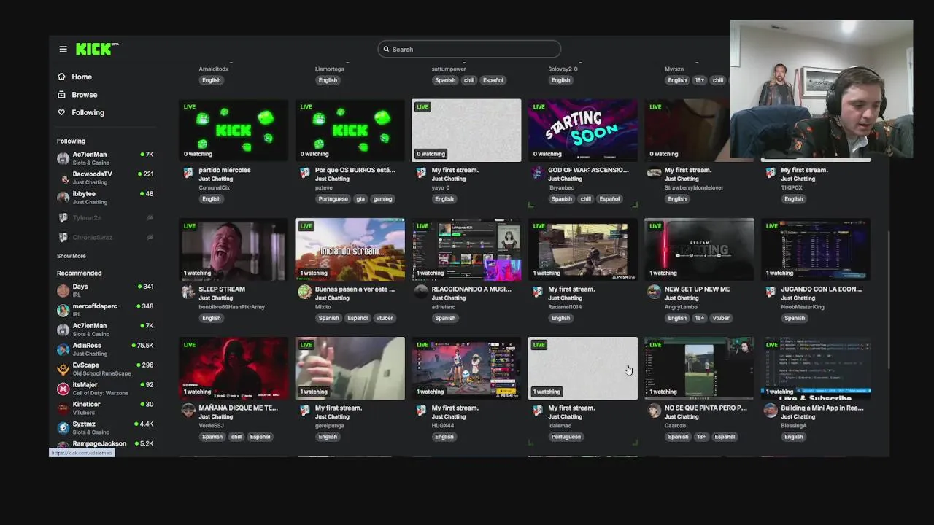Select the vtuber tag under Mixito

pyautogui.click(x=385, y=318)
